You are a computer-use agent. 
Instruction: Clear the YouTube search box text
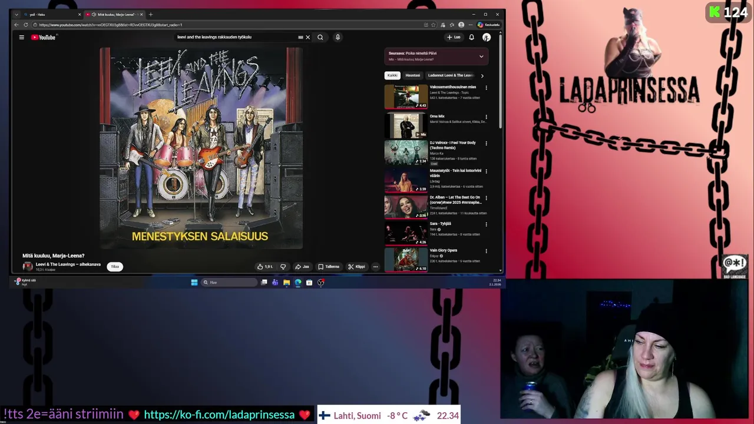click(307, 37)
